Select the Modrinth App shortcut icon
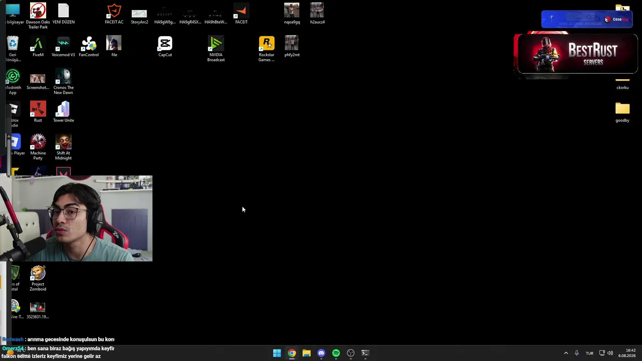 pyautogui.click(x=13, y=82)
